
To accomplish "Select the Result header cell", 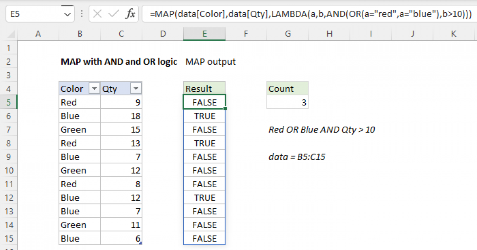I will (x=204, y=89).
